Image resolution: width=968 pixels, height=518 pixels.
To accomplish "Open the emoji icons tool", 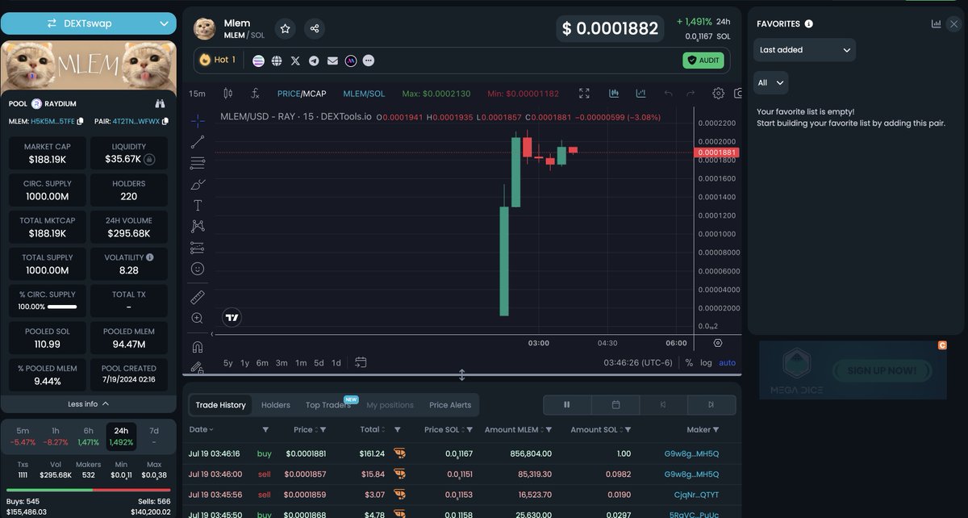I will pyautogui.click(x=198, y=269).
